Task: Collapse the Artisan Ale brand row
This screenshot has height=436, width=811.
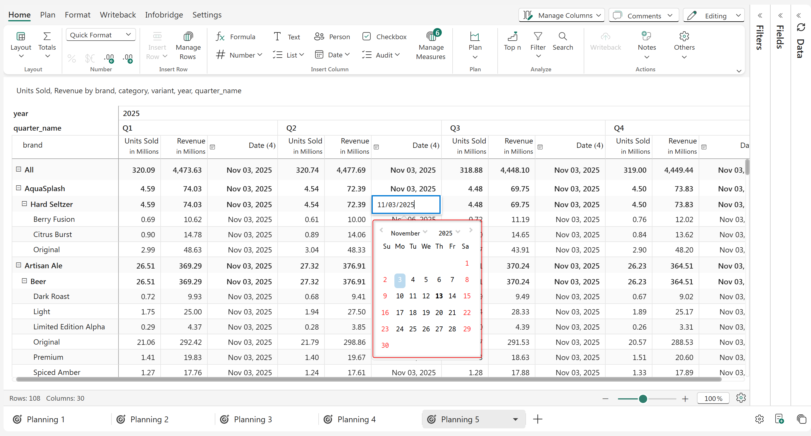Action: click(18, 265)
